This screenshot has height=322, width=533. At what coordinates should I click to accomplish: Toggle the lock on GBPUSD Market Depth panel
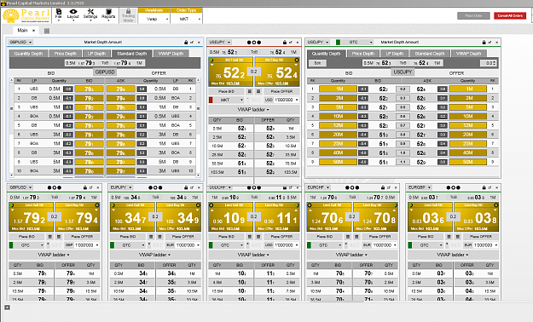tap(186, 42)
